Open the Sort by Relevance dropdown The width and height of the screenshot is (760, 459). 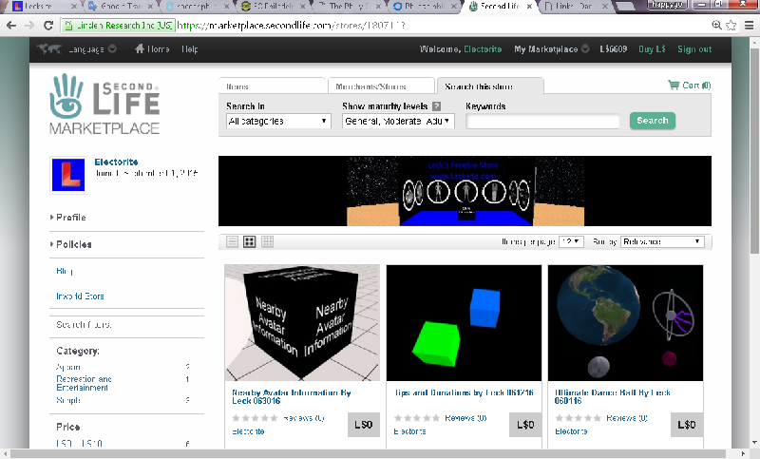(x=662, y=241)
